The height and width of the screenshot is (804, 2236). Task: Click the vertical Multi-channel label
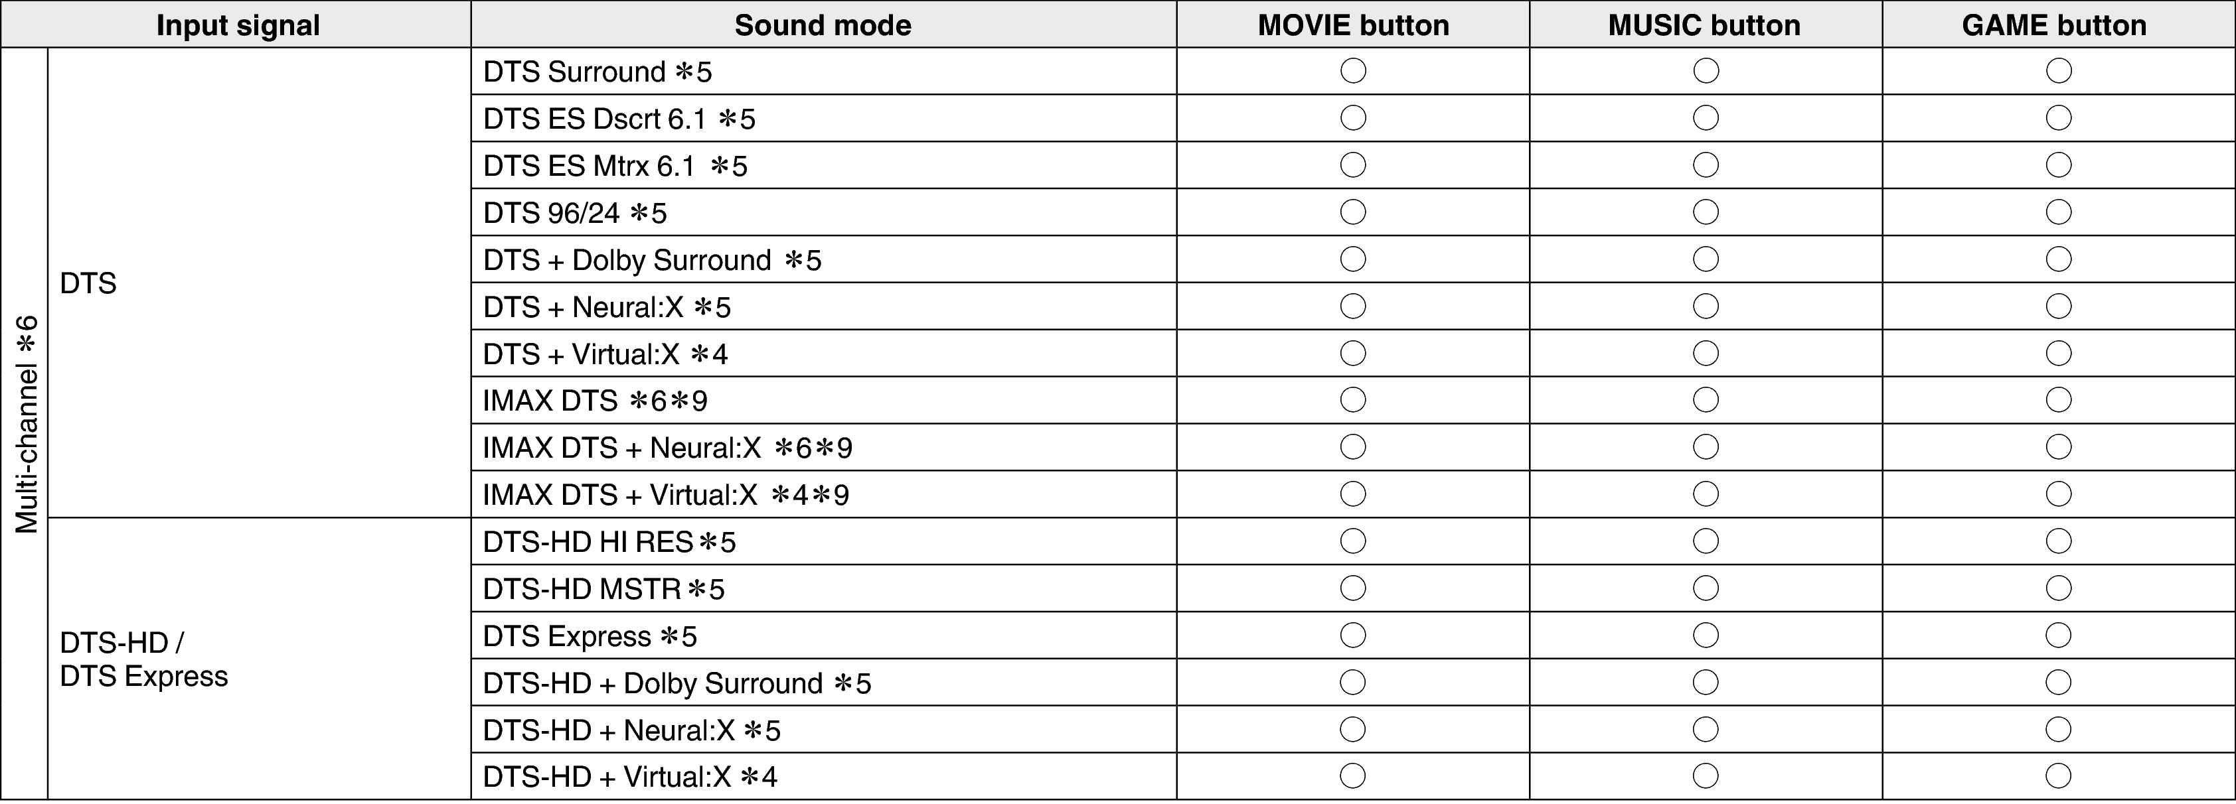[26, 423]
